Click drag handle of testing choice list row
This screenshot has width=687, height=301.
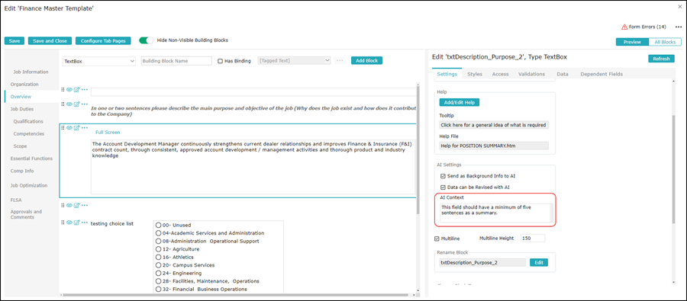pyautogui.click(x=63, y=223)
